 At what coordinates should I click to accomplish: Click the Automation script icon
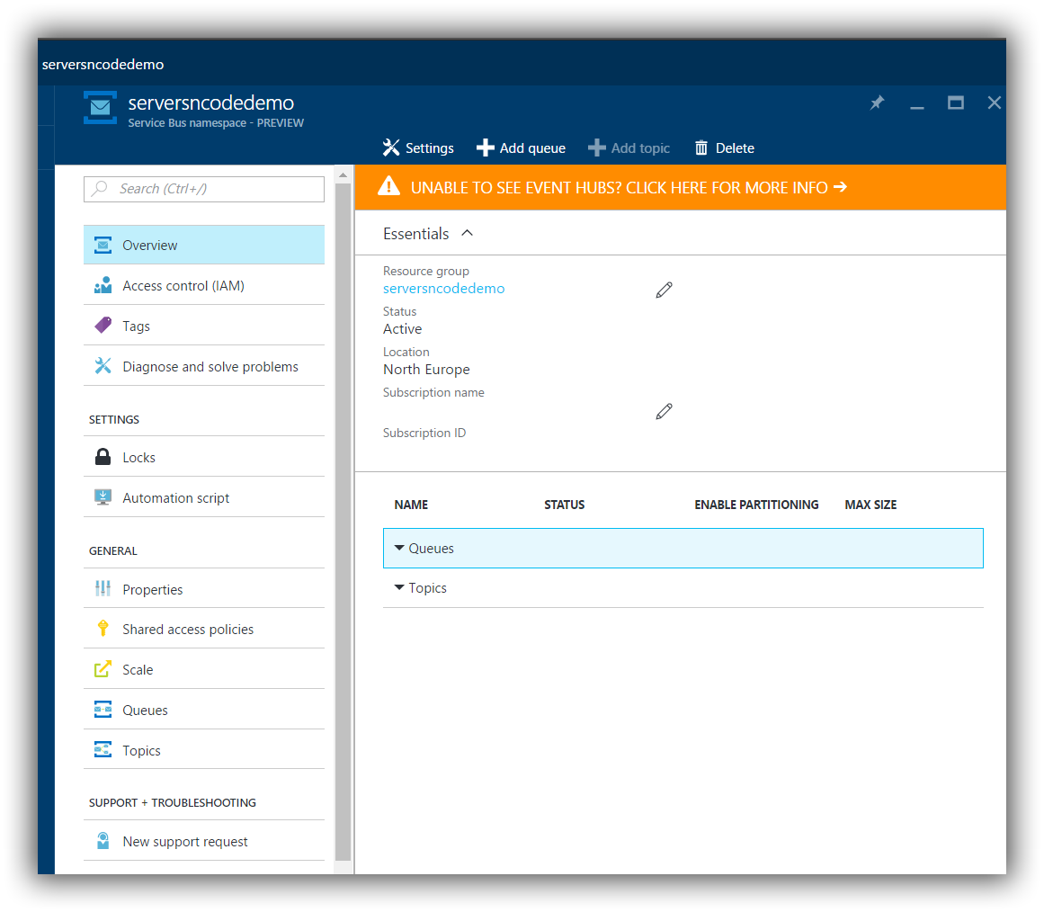pos(103,497)
